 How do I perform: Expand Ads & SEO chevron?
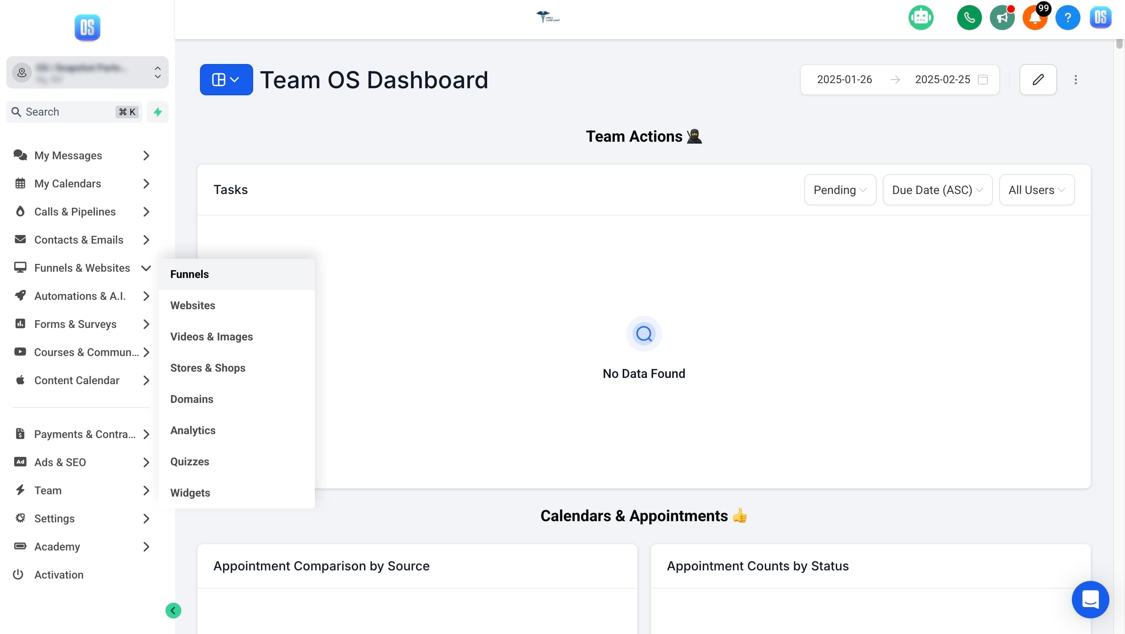pyautogui.click(x=146, y=463)
